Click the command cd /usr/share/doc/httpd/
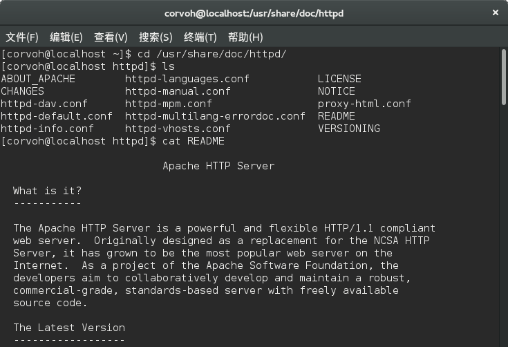This screenshot has height=347, width=508. 212,54
